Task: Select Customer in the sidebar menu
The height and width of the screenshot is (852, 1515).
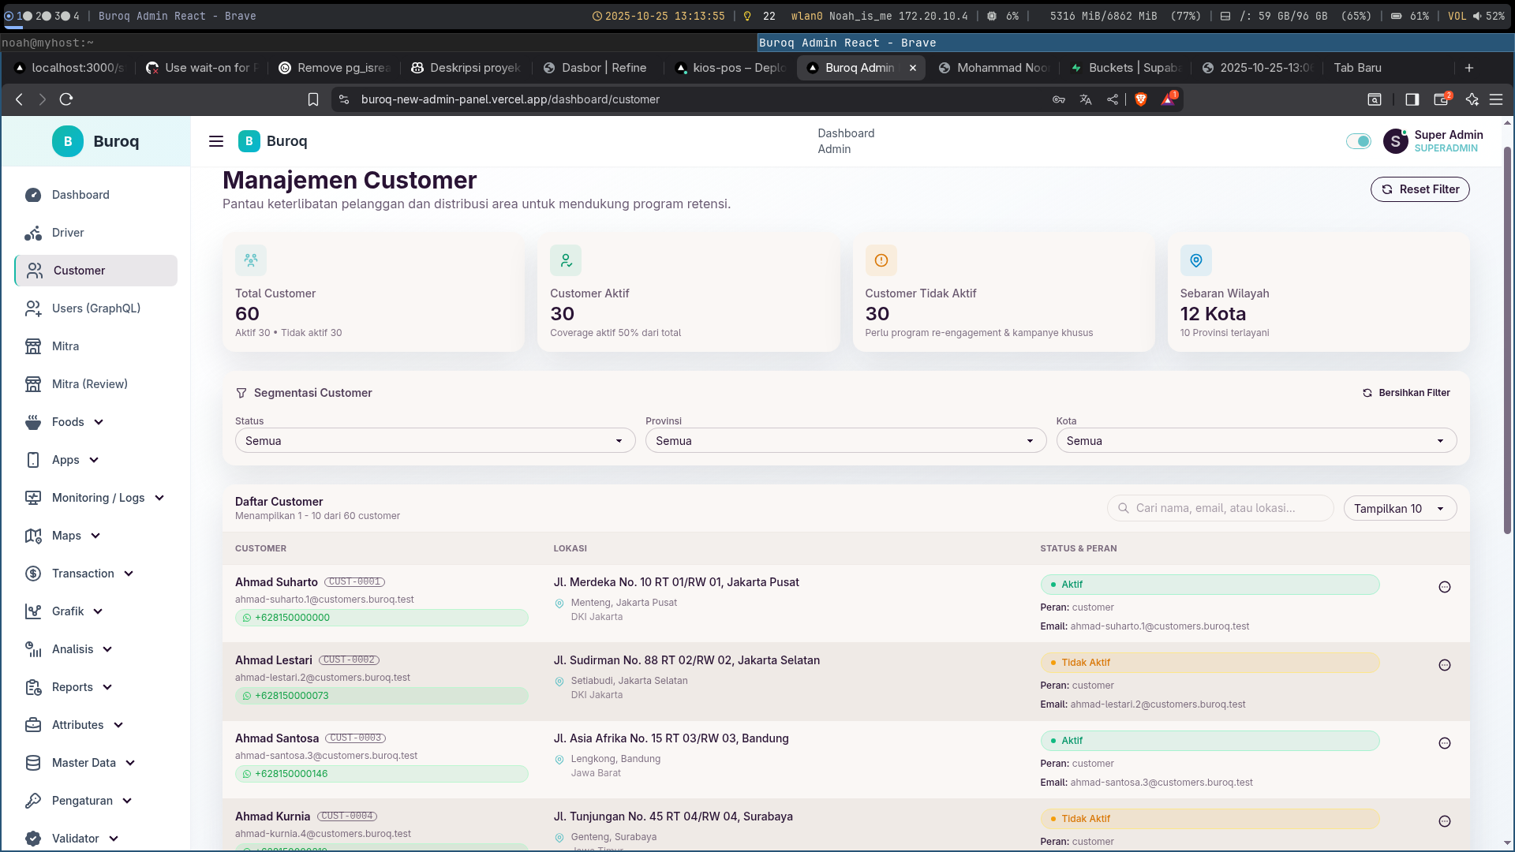Action: pyautogui.click(x=79, y=271)
